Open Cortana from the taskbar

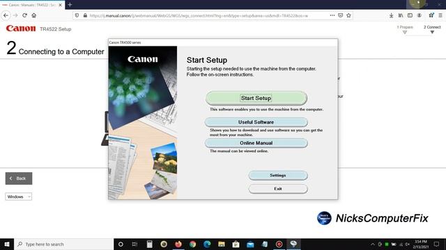[121, 244]
